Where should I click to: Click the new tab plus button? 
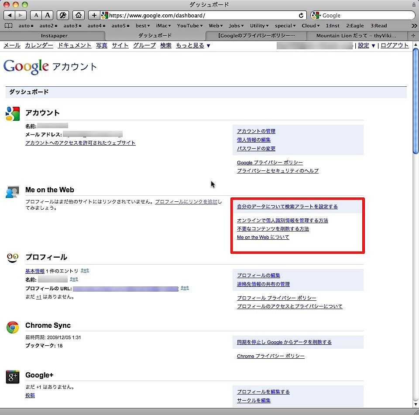coord(413,35)
